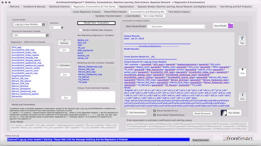Click the Set Parameters circle icon
Viewport: 261px width, 146px height.
coord(127,113)
